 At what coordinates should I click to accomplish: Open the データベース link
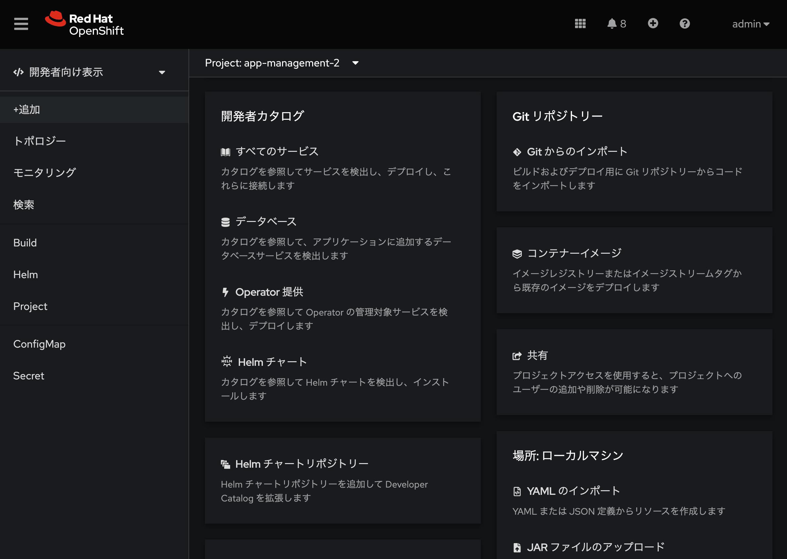click(x=266, y=222)
